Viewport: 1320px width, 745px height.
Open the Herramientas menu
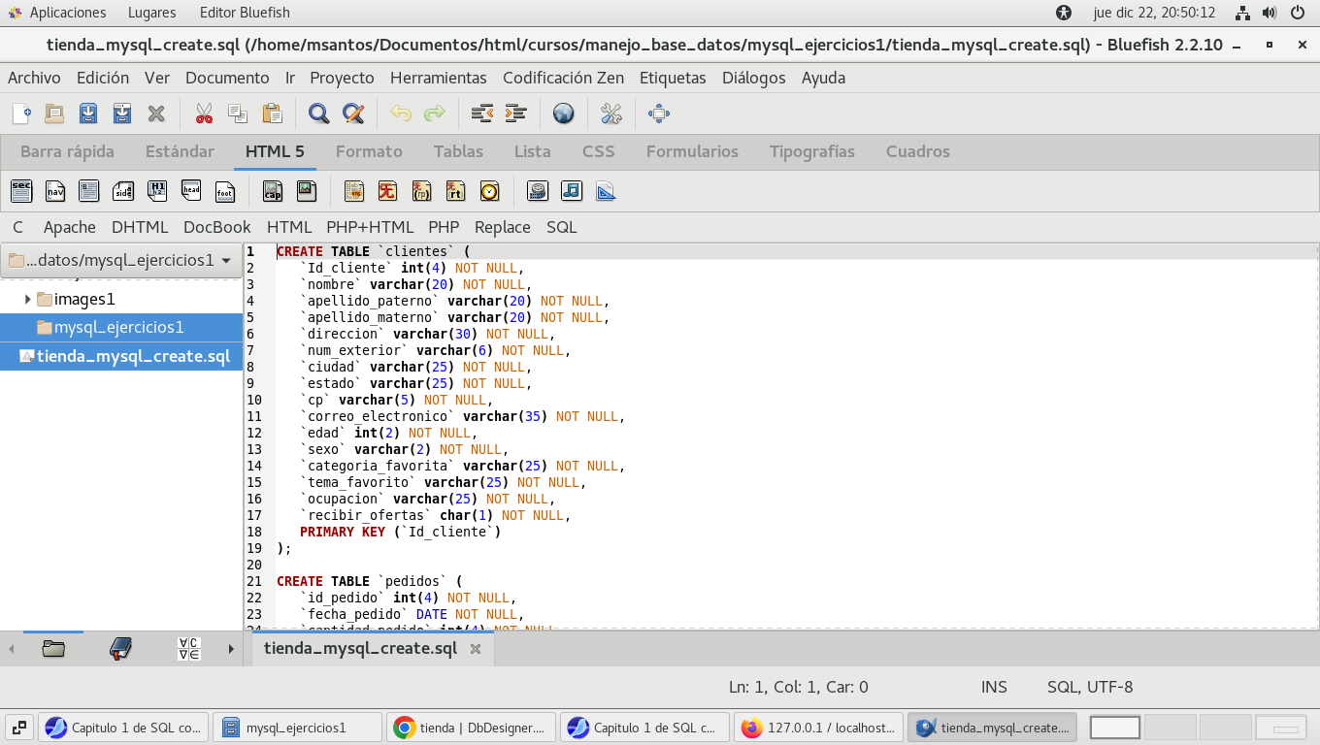pyautogui.click(x=438, y=78)
